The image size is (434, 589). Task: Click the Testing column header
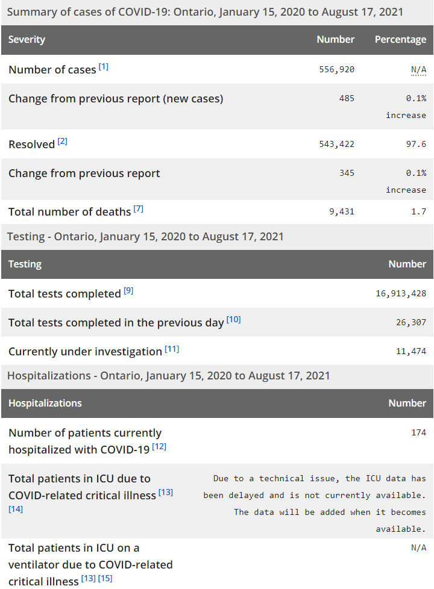(25, 264)
